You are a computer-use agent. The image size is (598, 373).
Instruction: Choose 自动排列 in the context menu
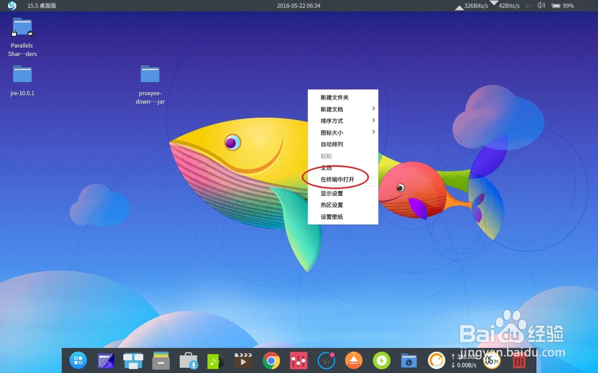click(343, 144)
